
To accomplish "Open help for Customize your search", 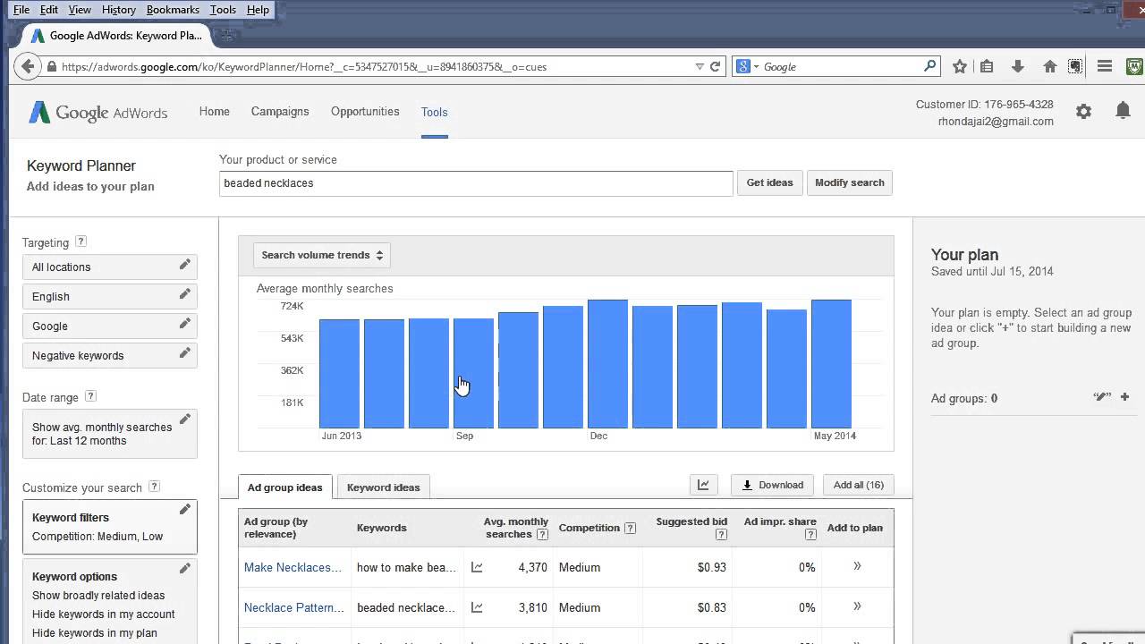I will coord(154,487).
